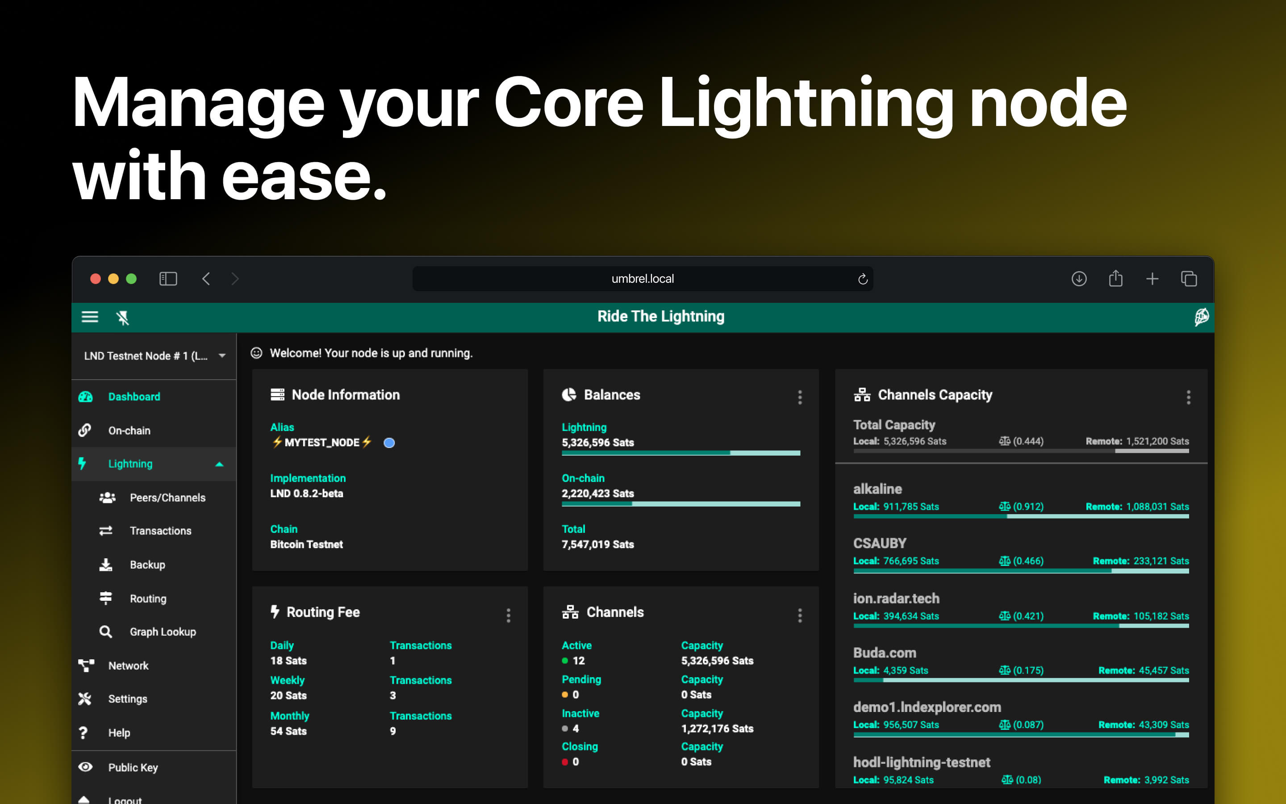Toggle the hamburger menu to collapse sidebar
The width and height of the screenshot is (1286, 804).
(x=90, y=317)
